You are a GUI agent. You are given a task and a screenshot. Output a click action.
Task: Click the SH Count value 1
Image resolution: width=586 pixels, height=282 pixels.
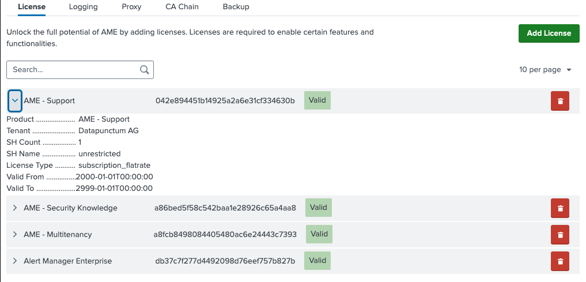80,142
